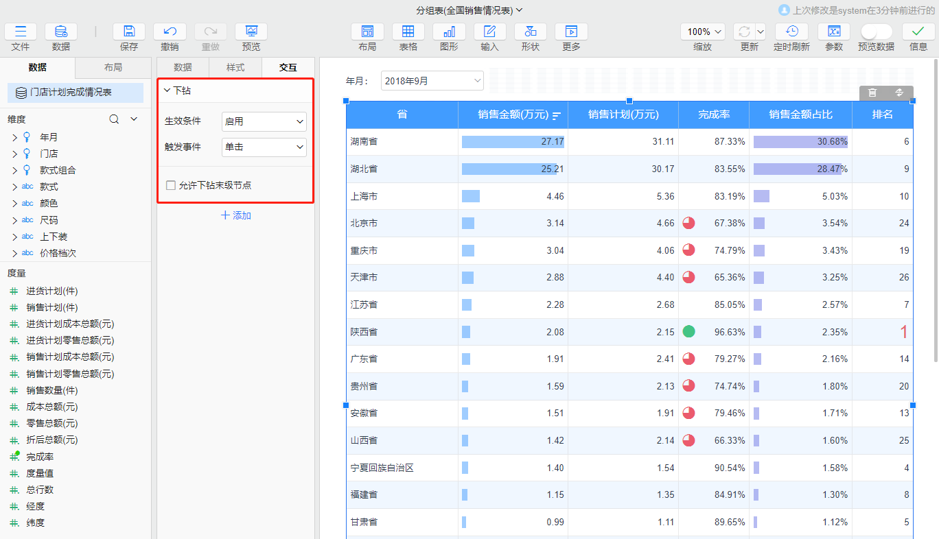The height and width of the screenshot is (539, 939).
Task: Select the 表格 (Table) component icon
Action: pos(408,32)
